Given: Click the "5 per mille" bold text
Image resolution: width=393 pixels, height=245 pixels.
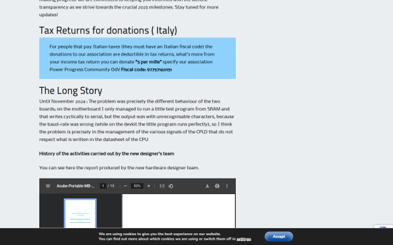Looking at the screenshot, I should (x=149, y=62).
